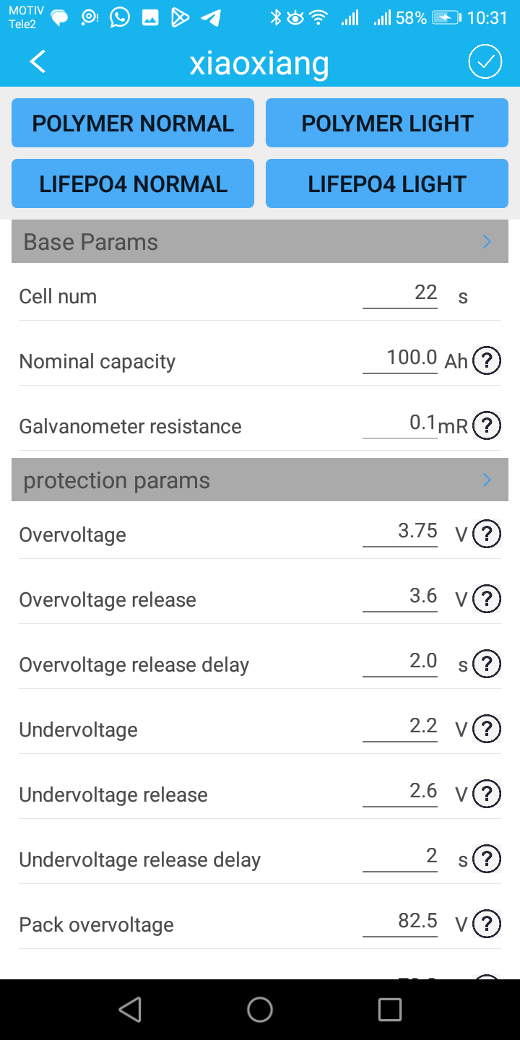View help for Undervoltage release delay
520x1040 pixels.
tap(487, 859)
